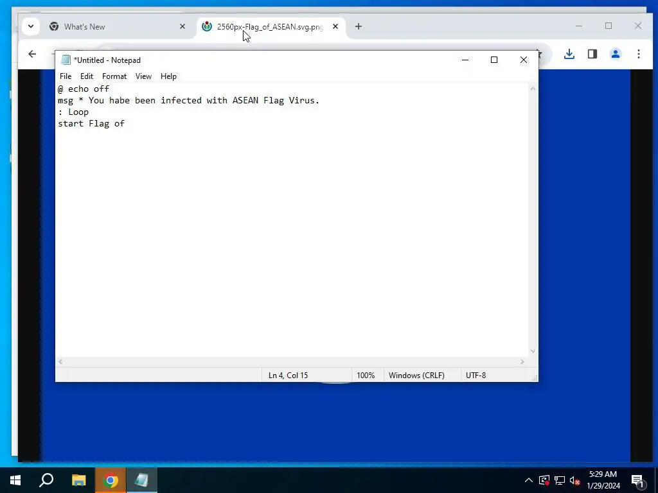Open the Edit menu in Notepad
The height and width of the screenshot is (493, 658).
point(87,76)
